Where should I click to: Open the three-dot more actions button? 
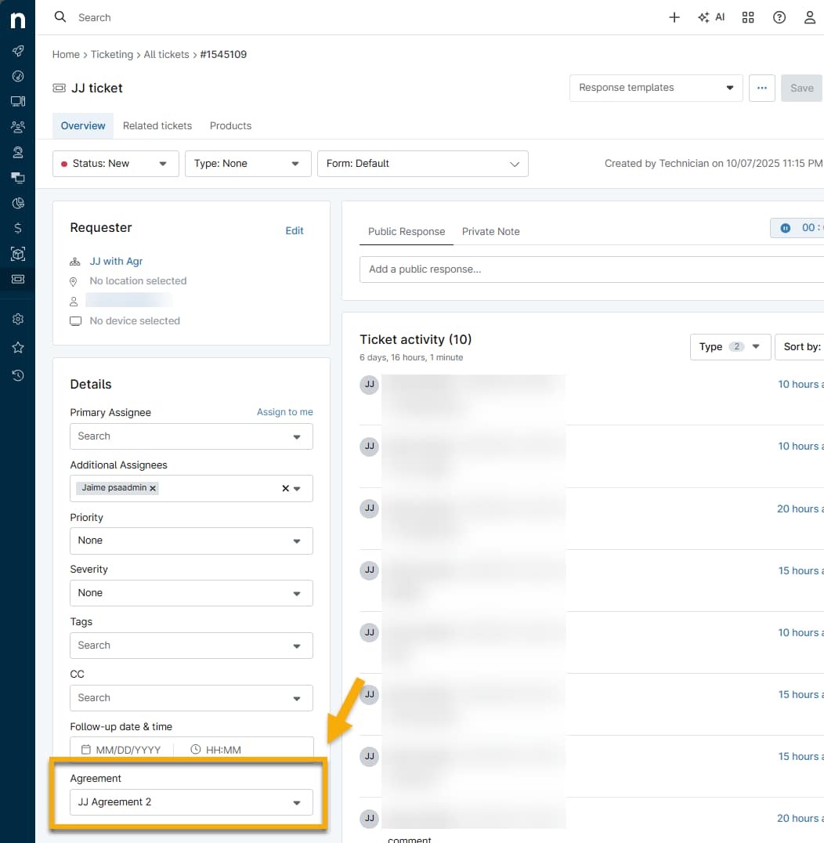click(761, 88)
